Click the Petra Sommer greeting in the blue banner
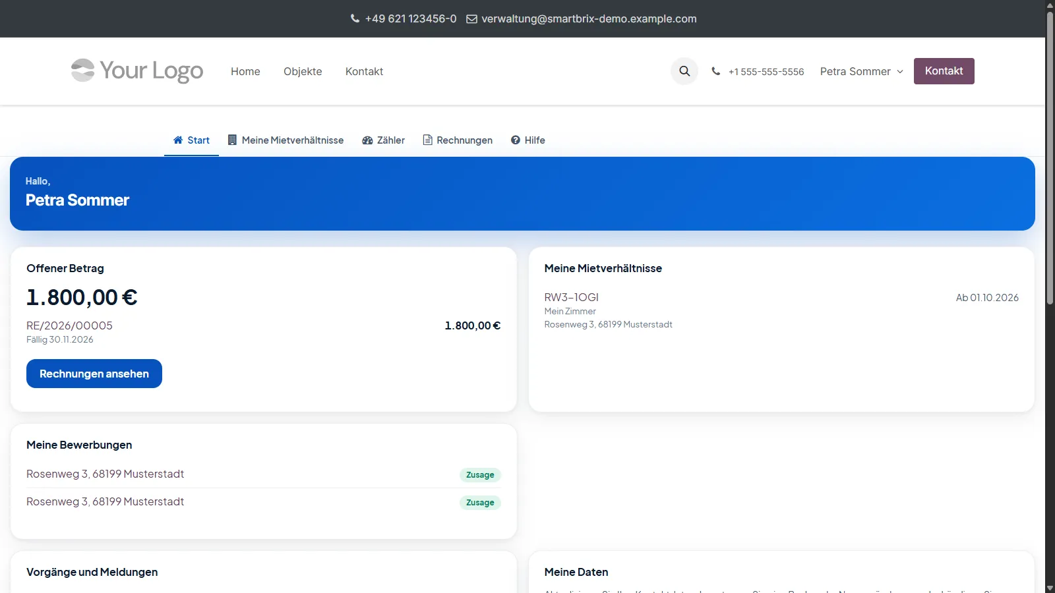This screenshot has width=1055, height=593. point(77,200)
